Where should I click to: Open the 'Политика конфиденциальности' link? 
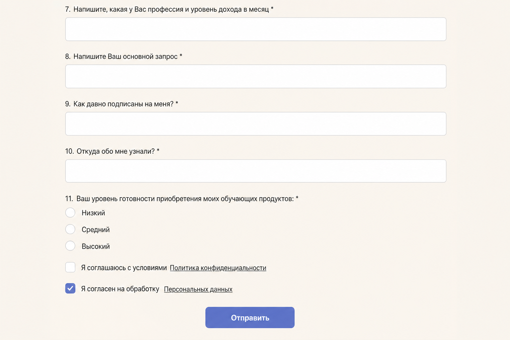pyautogui.click(x=218, y=268)
